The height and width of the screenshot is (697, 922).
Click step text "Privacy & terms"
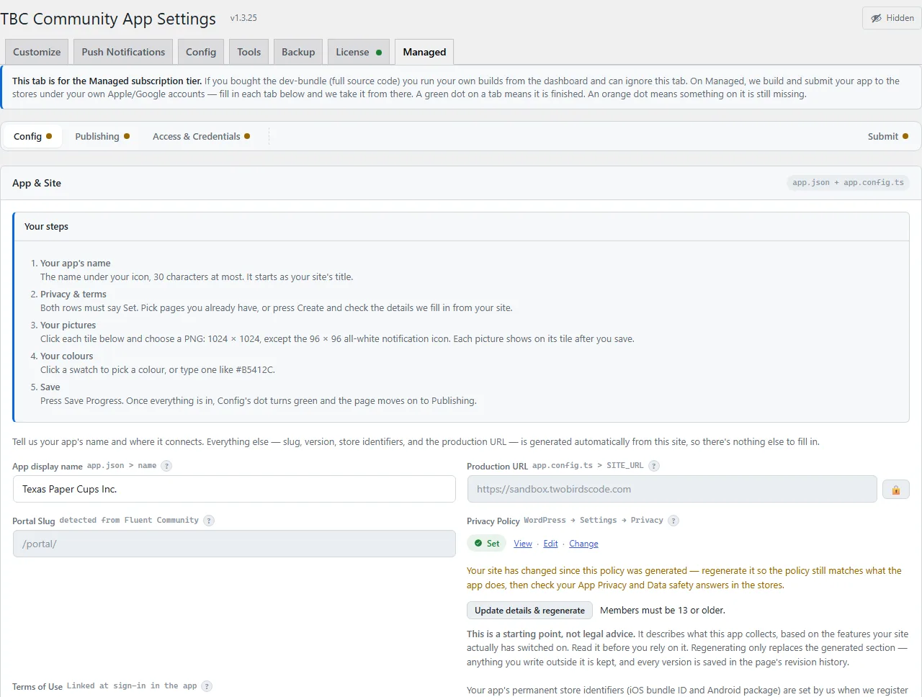click(x=73, y=294)
